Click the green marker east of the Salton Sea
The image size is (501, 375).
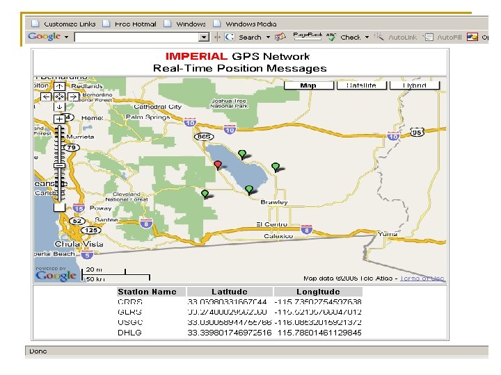coord(276,167)
